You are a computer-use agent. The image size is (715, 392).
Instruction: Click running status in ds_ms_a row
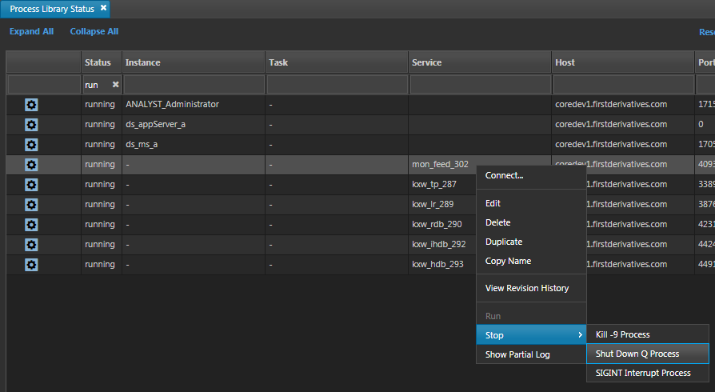pos(100,144)
